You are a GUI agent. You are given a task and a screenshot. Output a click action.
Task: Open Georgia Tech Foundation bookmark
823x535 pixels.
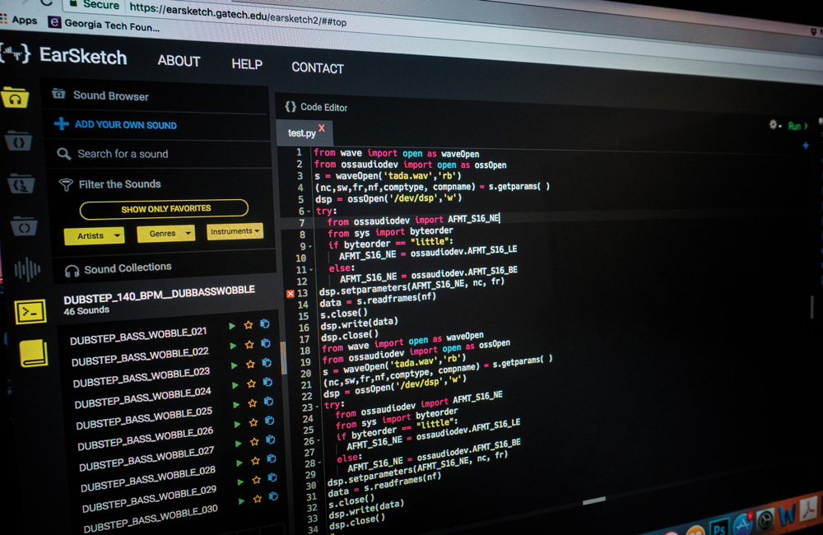[x=104, y=24]
